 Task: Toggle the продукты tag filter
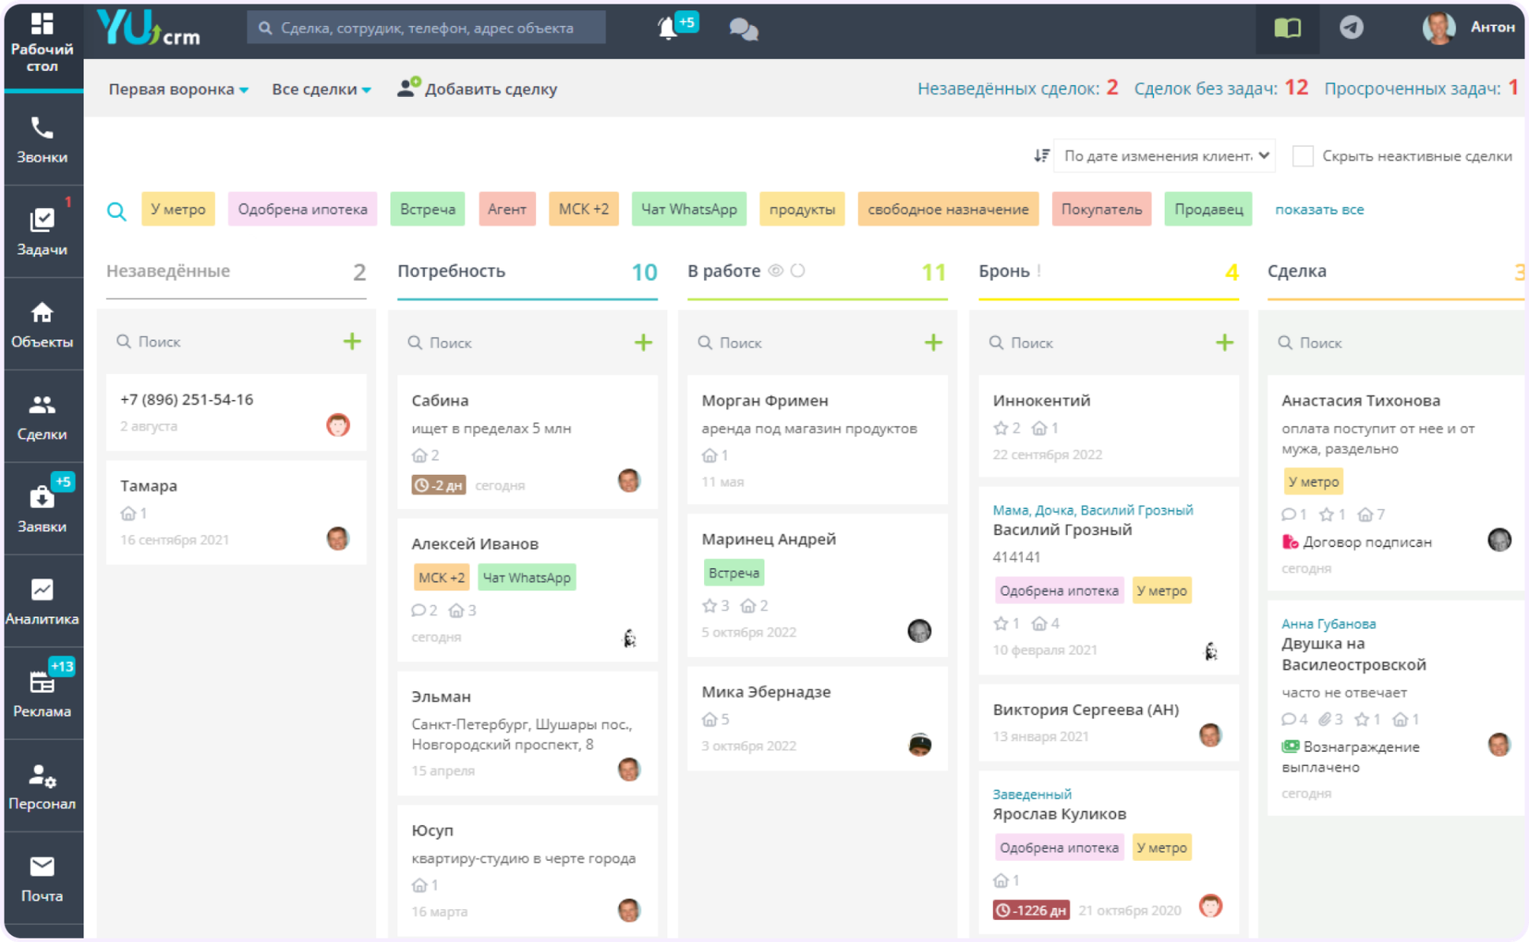(x=802, y=209)
